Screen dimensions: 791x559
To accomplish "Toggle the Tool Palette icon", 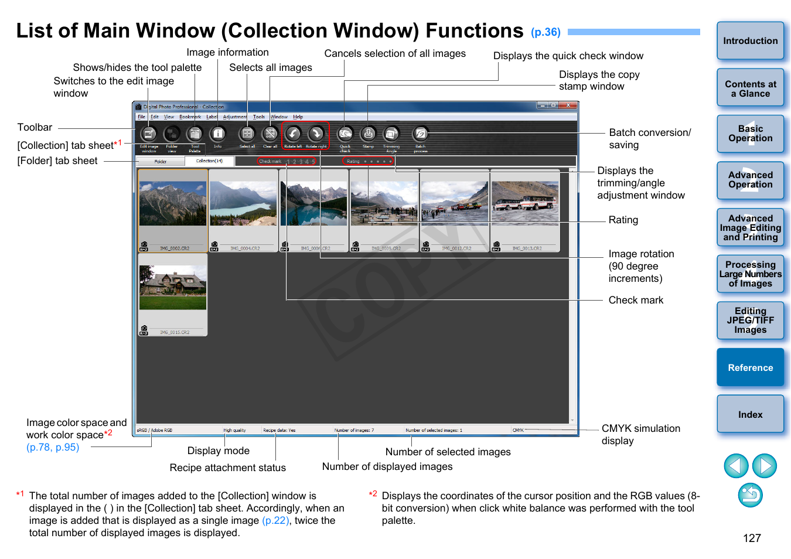I will (x=195, y=134).
